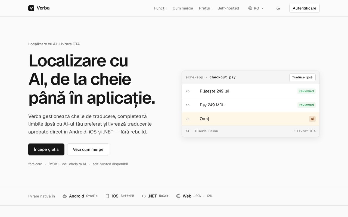The width and height of the screenshot is (348, 217).
Task: Click the reviewed badge in the ro row
Action: click(x=306, y=91)
